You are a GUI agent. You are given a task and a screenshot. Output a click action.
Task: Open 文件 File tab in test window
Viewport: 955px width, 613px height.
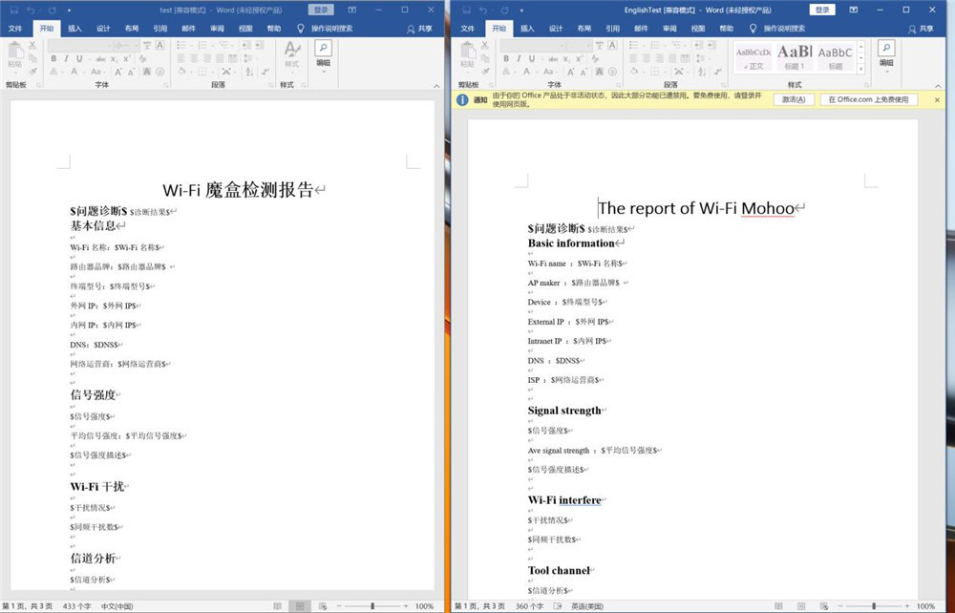click(x=15, y=29)
